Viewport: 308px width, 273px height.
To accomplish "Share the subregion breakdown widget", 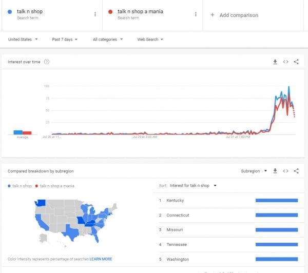I will pos(296,171).
